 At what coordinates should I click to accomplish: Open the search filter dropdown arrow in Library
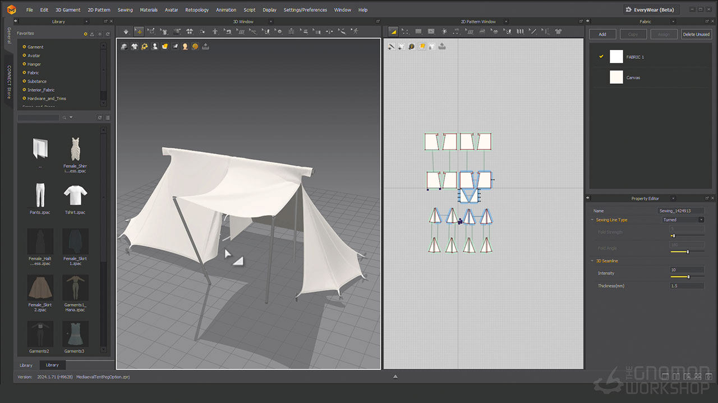point(71,118)
